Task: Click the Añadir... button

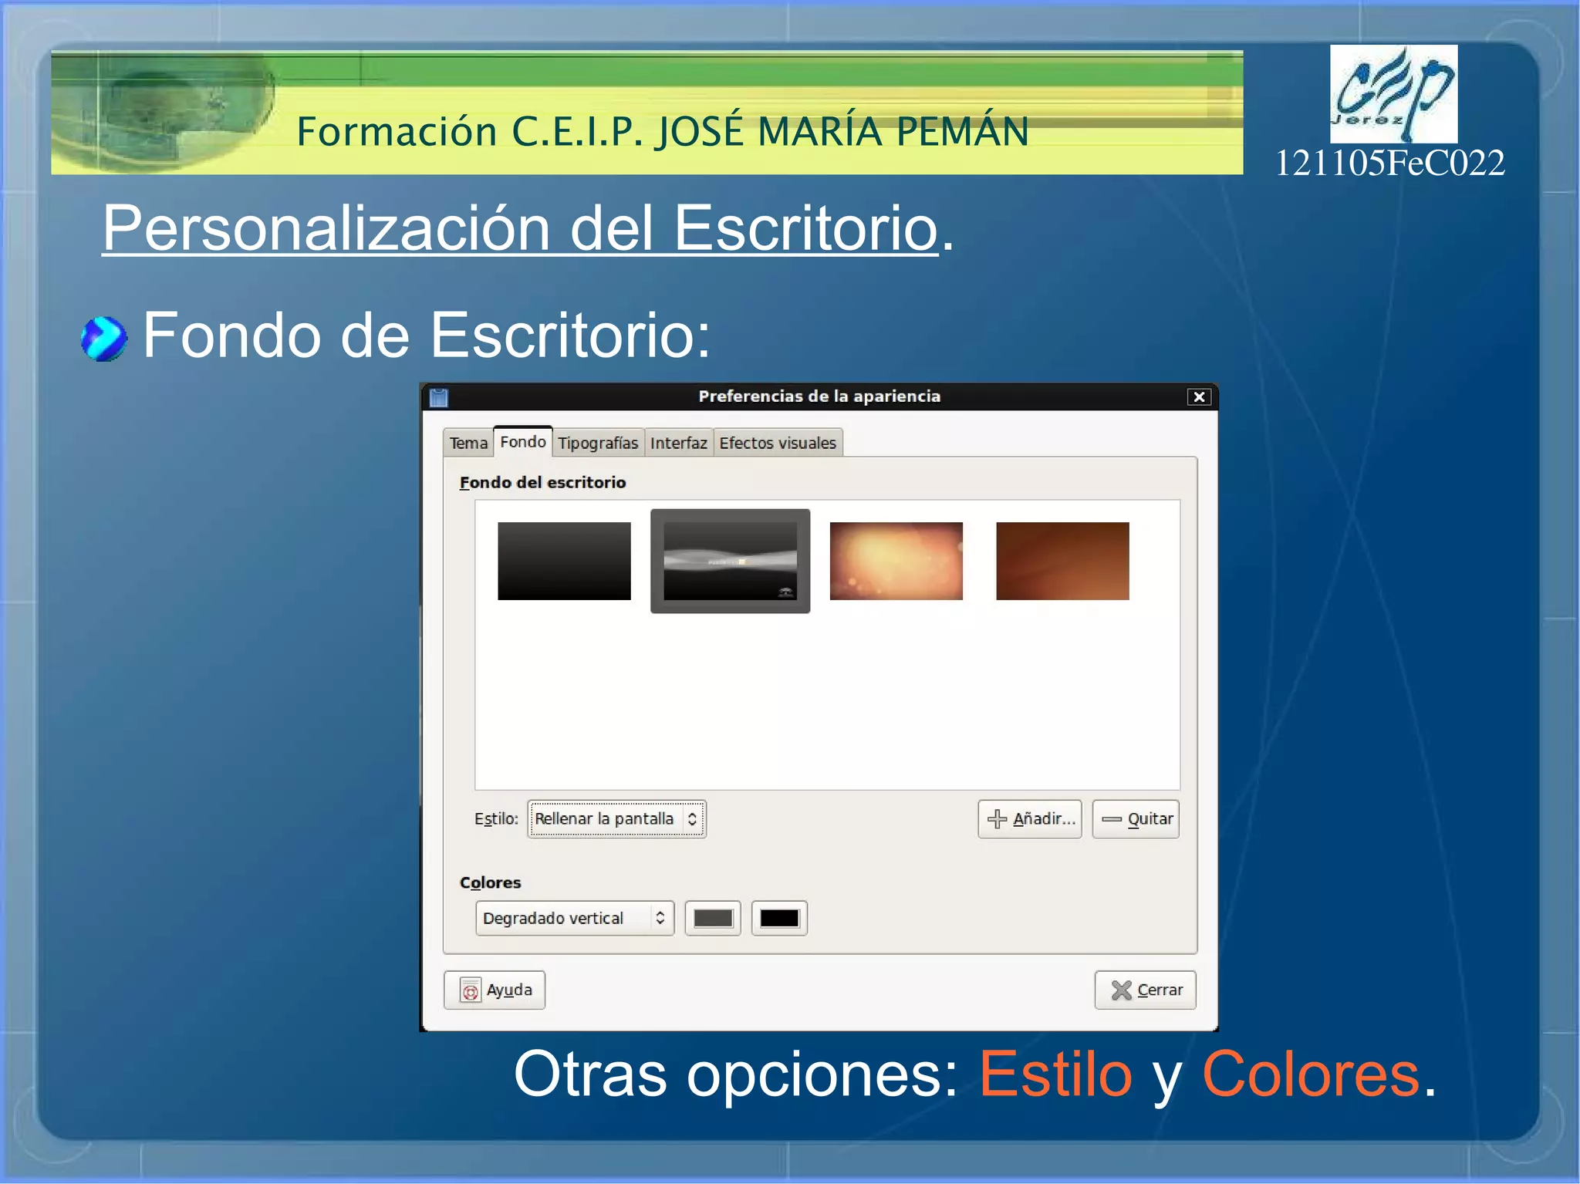Action: click(1030, 818)
